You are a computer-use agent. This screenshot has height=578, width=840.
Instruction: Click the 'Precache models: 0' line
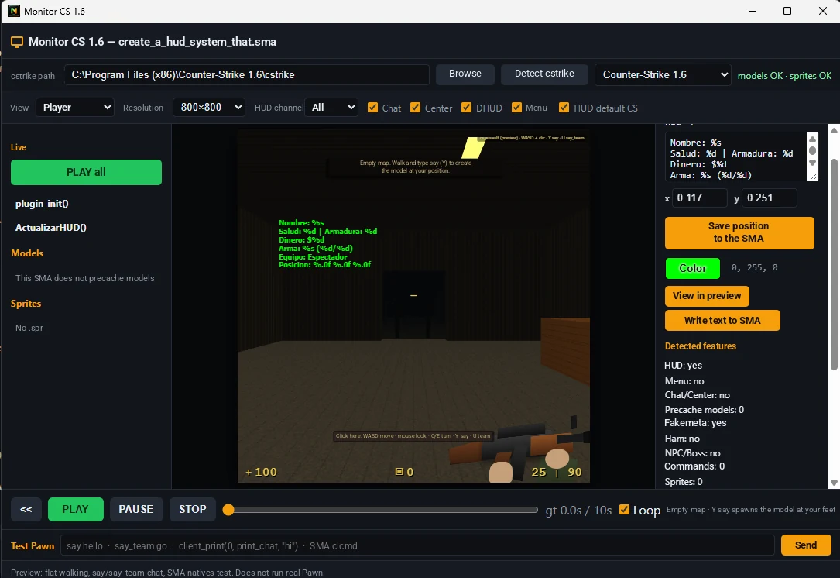click(704, 409)
